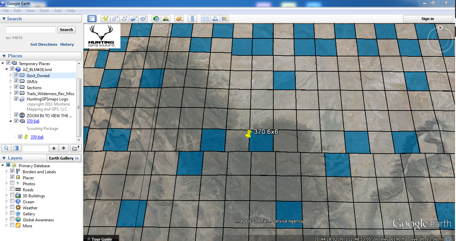Move selected place down with arrow button
The height and width of the screenshot is (241, 456).
(x=64, y=148)
